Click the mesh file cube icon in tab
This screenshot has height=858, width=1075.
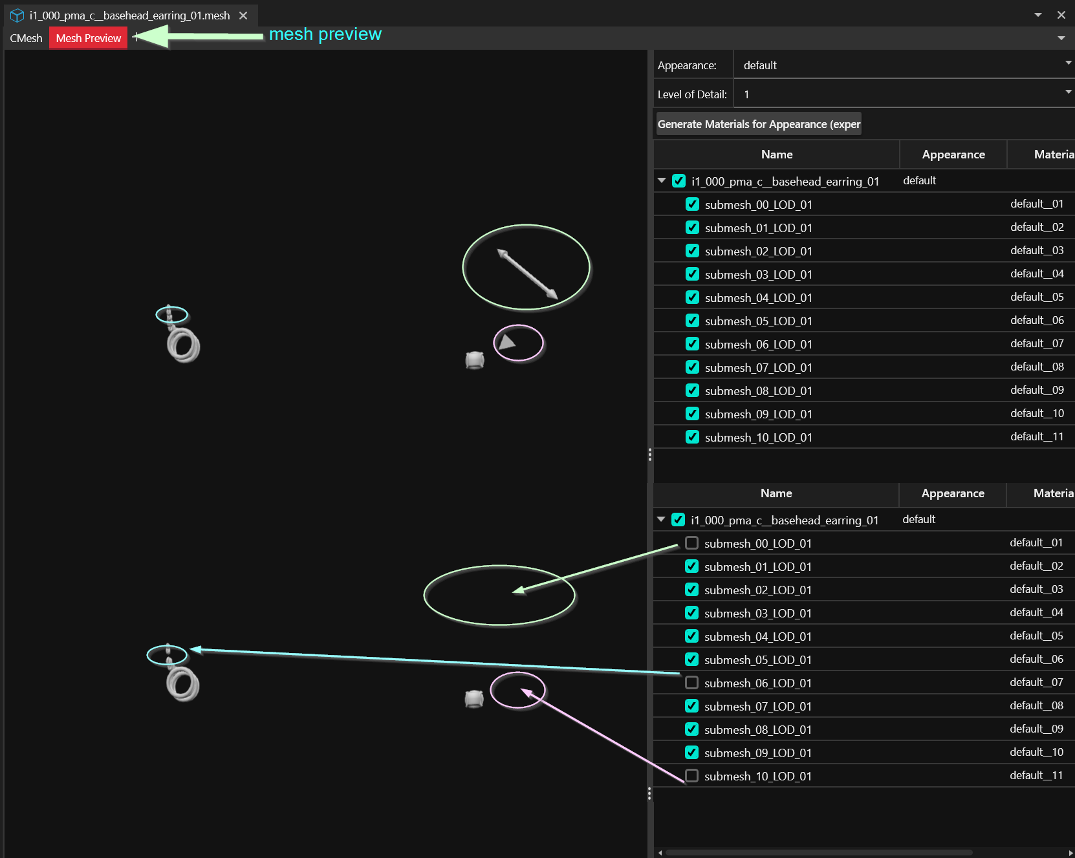17,16
